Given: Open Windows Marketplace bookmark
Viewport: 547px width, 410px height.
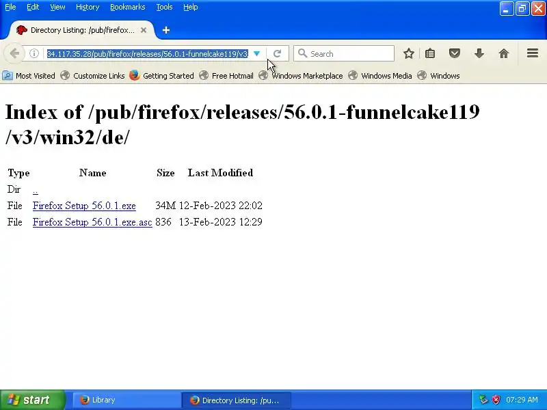Looking at the screenshot, I should coord(301,76).
